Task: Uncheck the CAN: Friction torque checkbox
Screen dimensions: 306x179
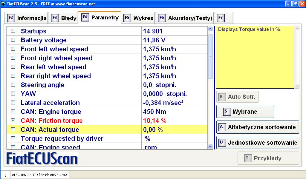Action: click(13, 121)
